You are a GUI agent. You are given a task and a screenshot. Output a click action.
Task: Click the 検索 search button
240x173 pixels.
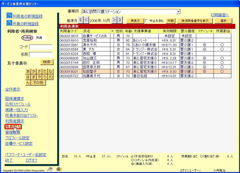(47, 62)
